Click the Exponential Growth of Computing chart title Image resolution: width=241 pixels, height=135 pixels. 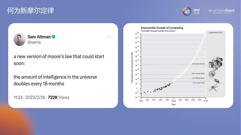coord(162,28)
